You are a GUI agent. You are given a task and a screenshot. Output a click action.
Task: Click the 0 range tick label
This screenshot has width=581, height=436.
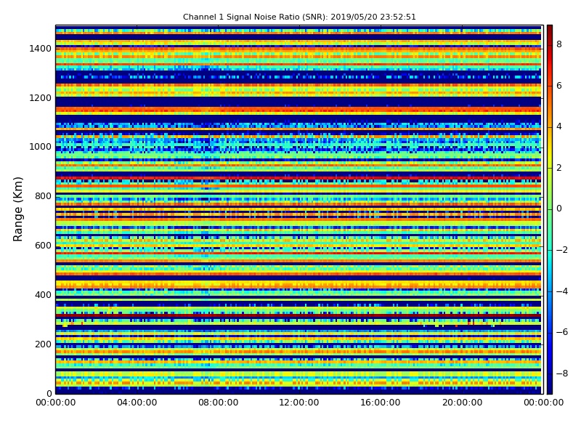[x=49, y=393]
